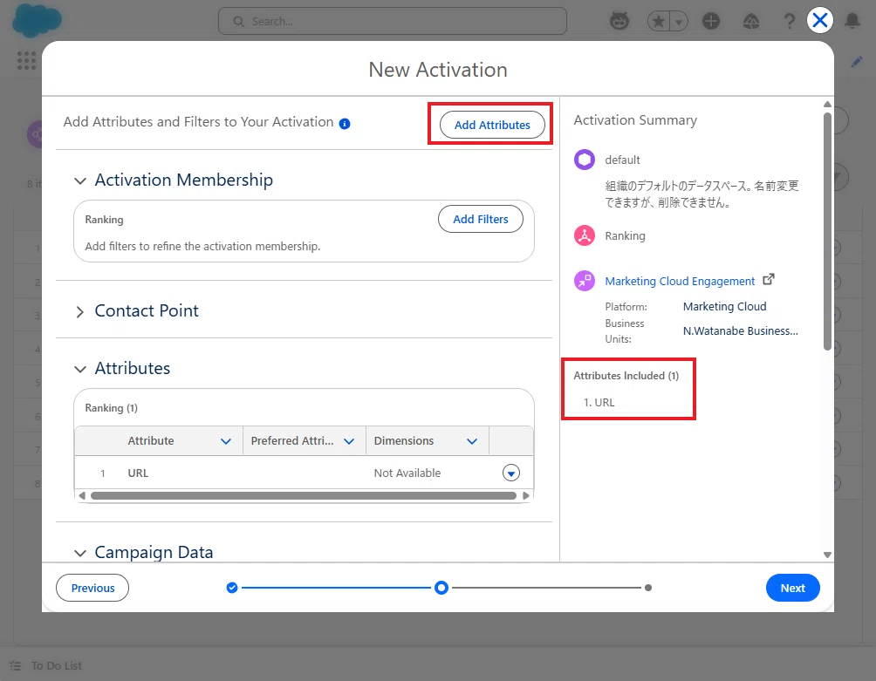Click the external link icon by Marketing Cloud Engagement

(x=769, y=279)
